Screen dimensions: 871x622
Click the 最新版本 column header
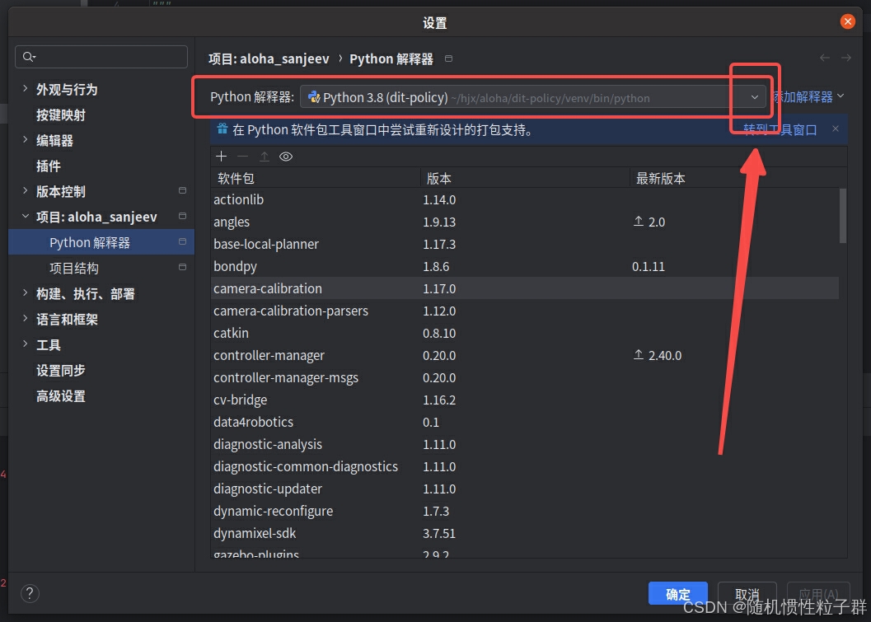coord(738,178)
